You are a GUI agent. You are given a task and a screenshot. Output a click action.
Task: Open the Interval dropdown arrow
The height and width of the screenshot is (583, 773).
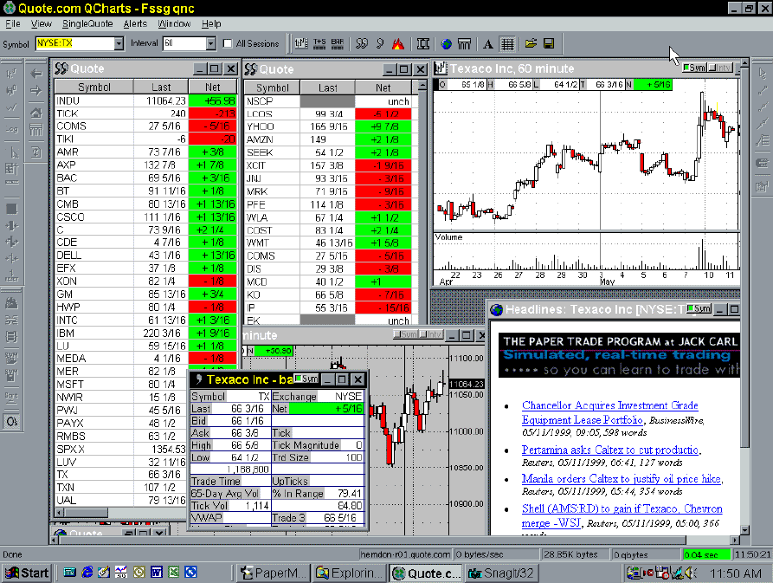(x=211, y=43)
